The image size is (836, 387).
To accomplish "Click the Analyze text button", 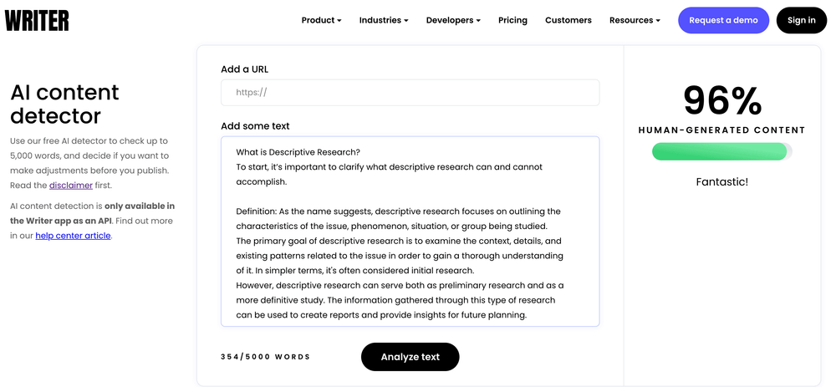I will 410,357.
